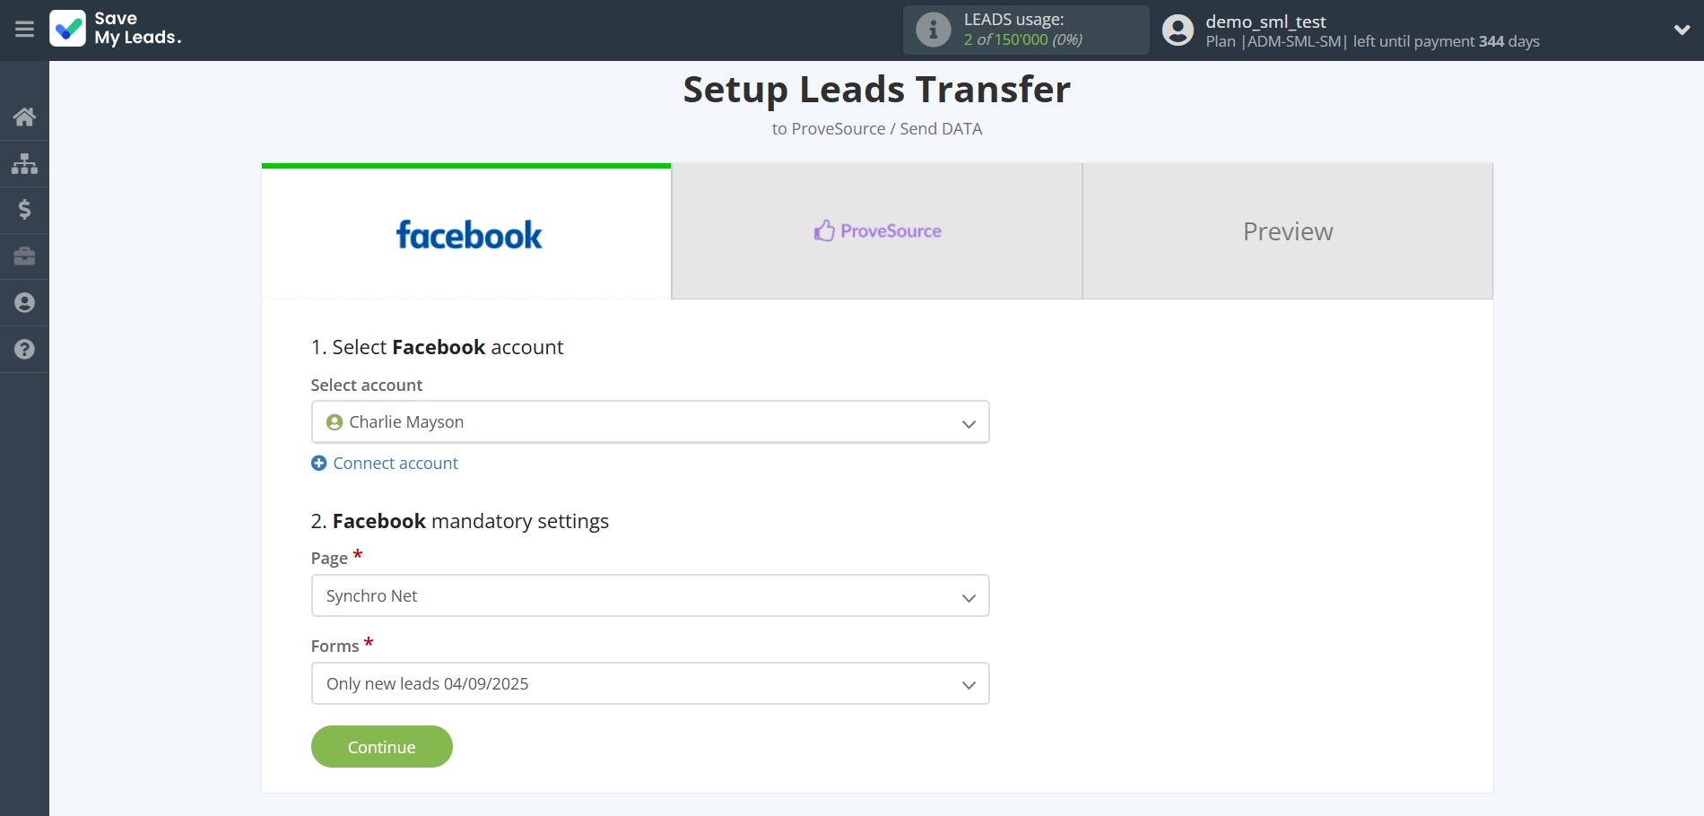Select the connections/sitemap icon in sidebar
Screen dimensions: 1704x816
click(24, 163)
